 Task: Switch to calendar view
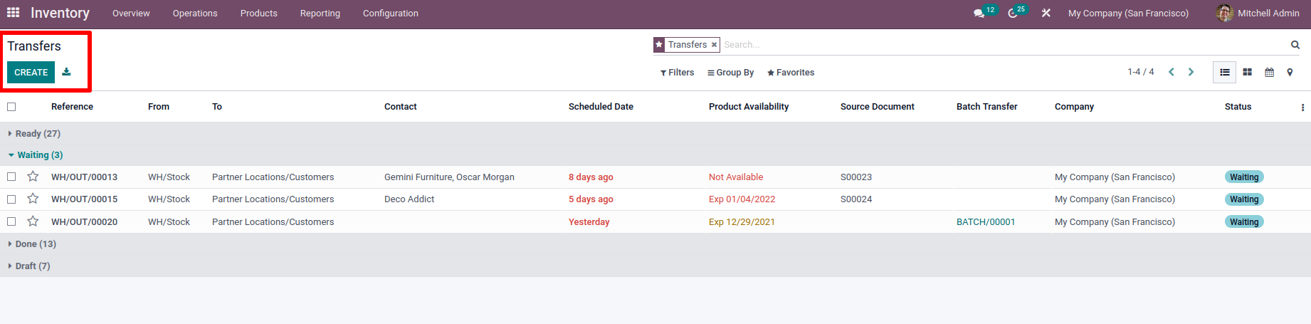coord(1269,72)
